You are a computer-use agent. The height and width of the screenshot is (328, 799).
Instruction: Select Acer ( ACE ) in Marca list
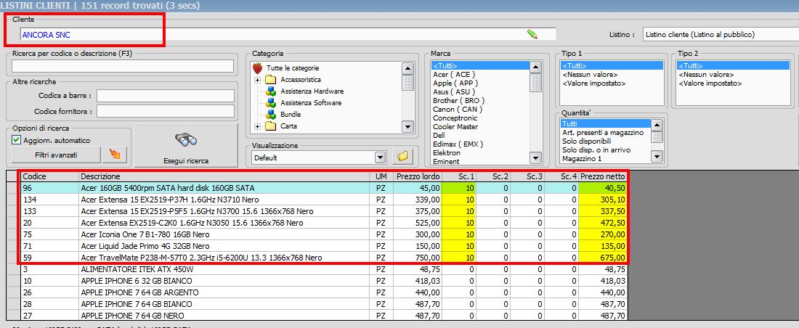(x=454, y=74)
